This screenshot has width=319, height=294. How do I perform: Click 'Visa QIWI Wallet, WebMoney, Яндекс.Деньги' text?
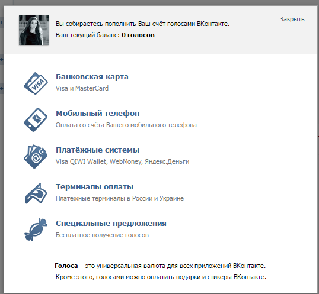point(123,161)
